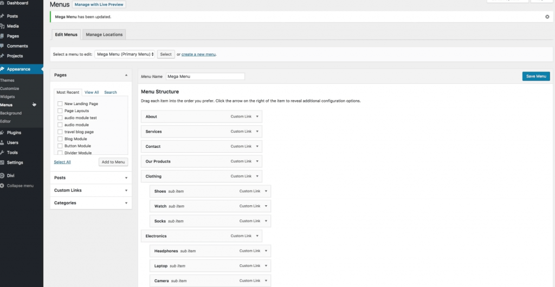The width and height of the screenshot is (555, 287).
Task: Expand the Custom Links panel
Action: pyautogui.click(x=126, y=191)
